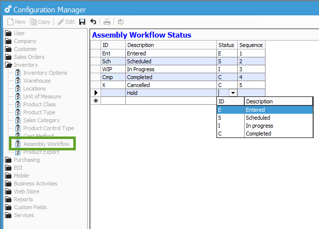Open the Sales Orders folder
Viewport: 319px width, 229px height.
pyautogui.click(x=25, y=57)
